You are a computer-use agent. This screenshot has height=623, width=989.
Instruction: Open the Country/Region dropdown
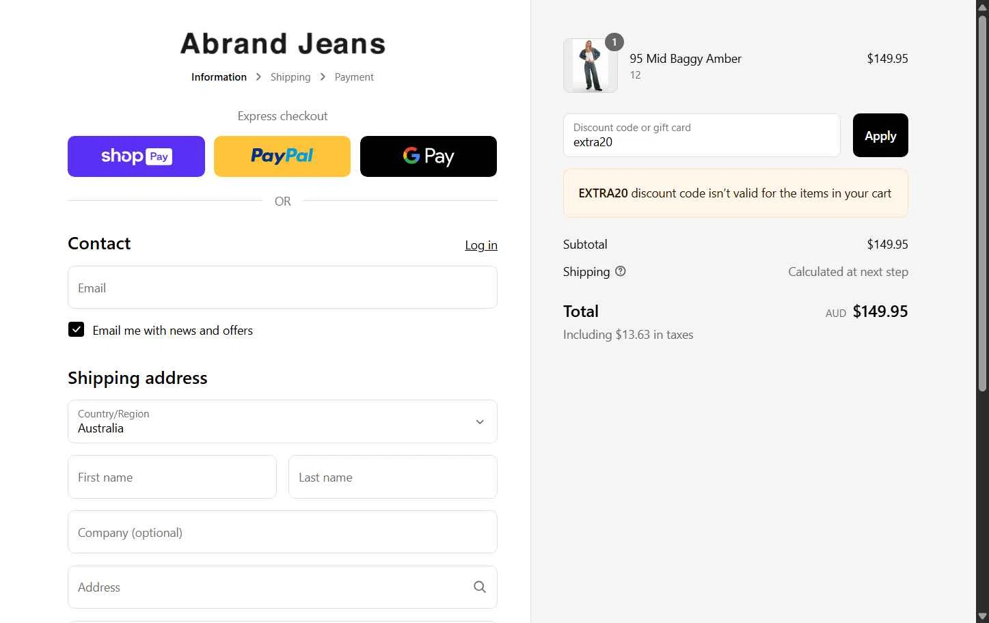tap(282, 421)
